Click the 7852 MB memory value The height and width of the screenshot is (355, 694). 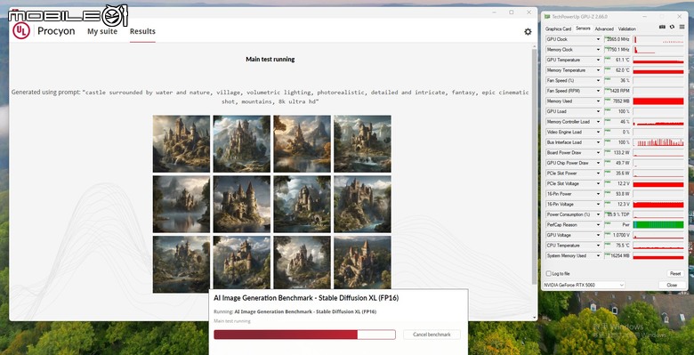pyautogui.click(x=617, y=101)
